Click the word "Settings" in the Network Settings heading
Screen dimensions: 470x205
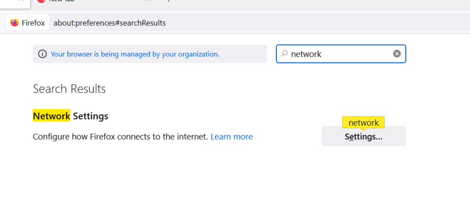(x=90, y=116)
